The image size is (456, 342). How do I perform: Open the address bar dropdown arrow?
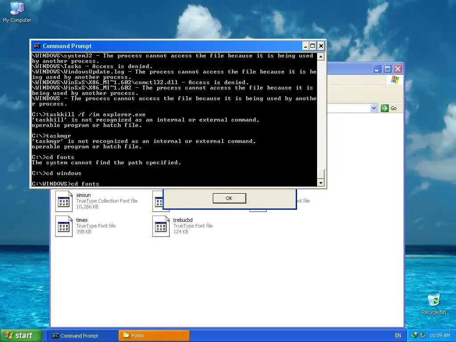374,108
